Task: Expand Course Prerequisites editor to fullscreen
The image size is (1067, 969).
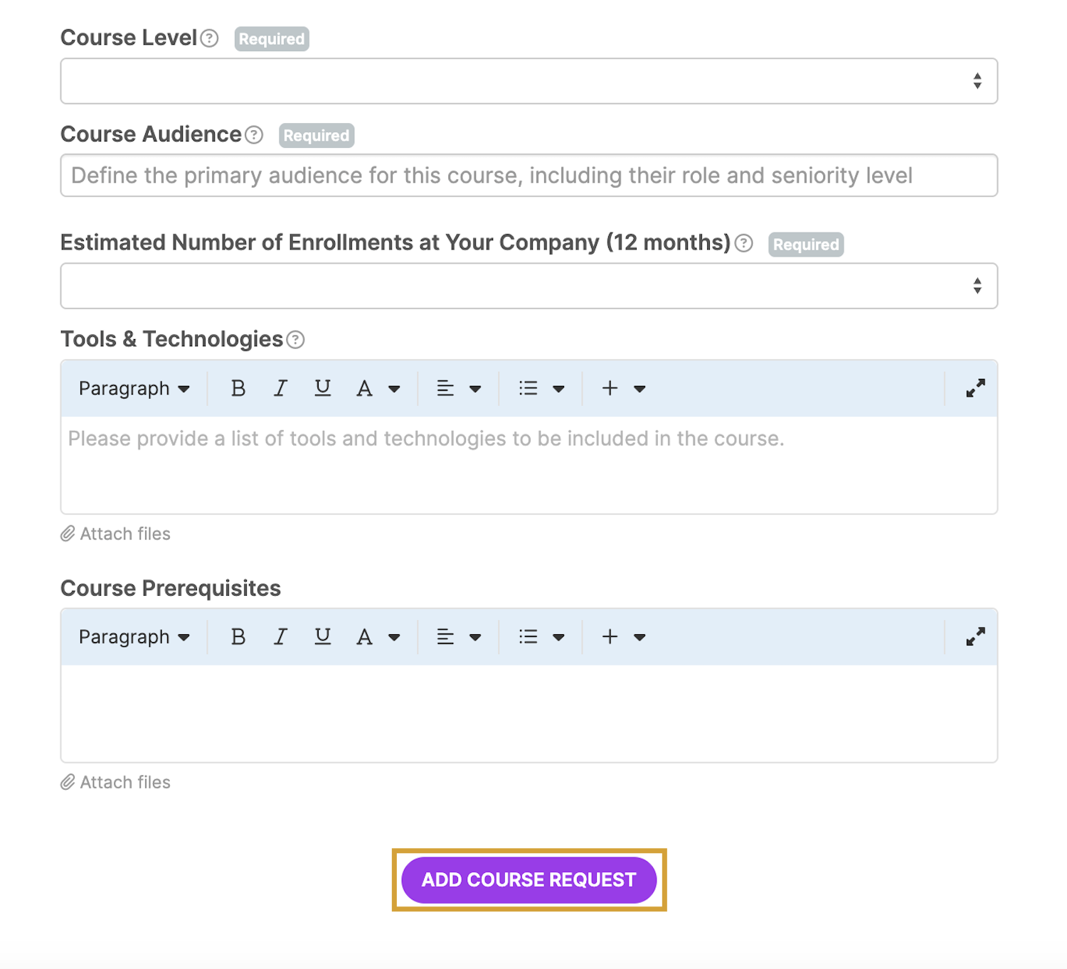Action: tap(975, 636)
